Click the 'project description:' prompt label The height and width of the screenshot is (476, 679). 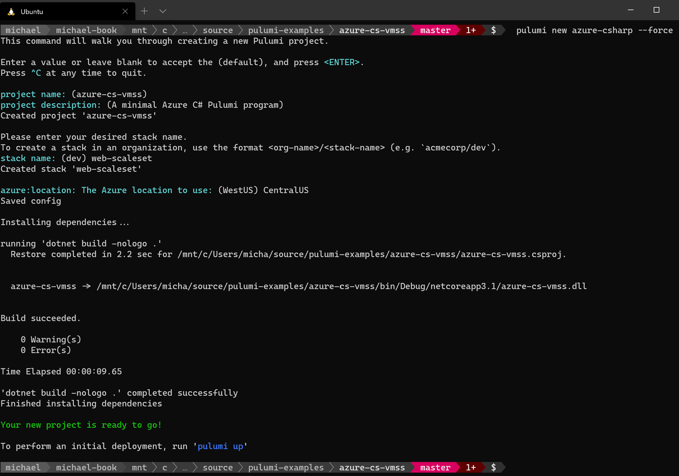coord(51,105)
